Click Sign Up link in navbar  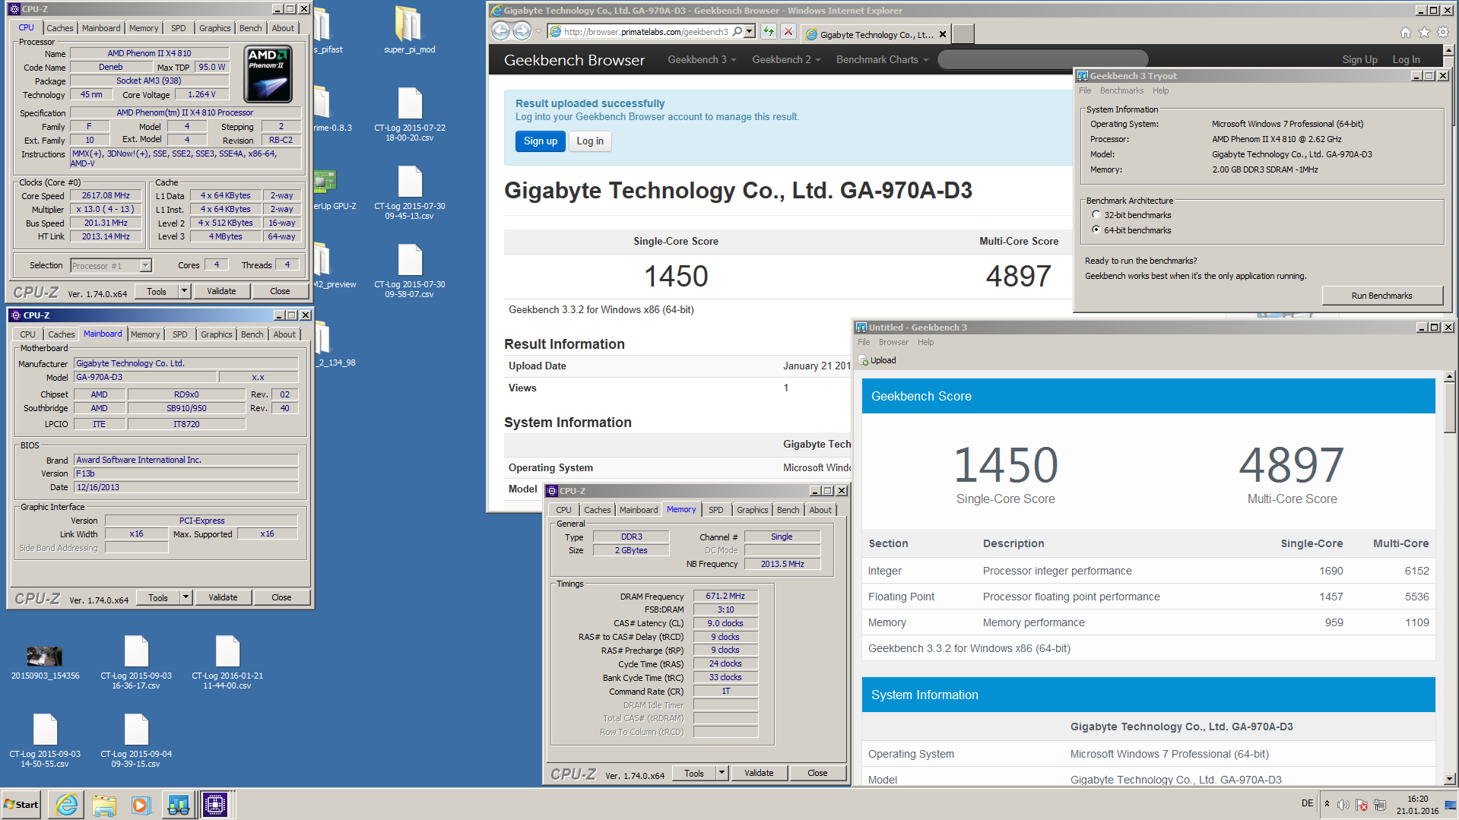tap(1359, 59)
